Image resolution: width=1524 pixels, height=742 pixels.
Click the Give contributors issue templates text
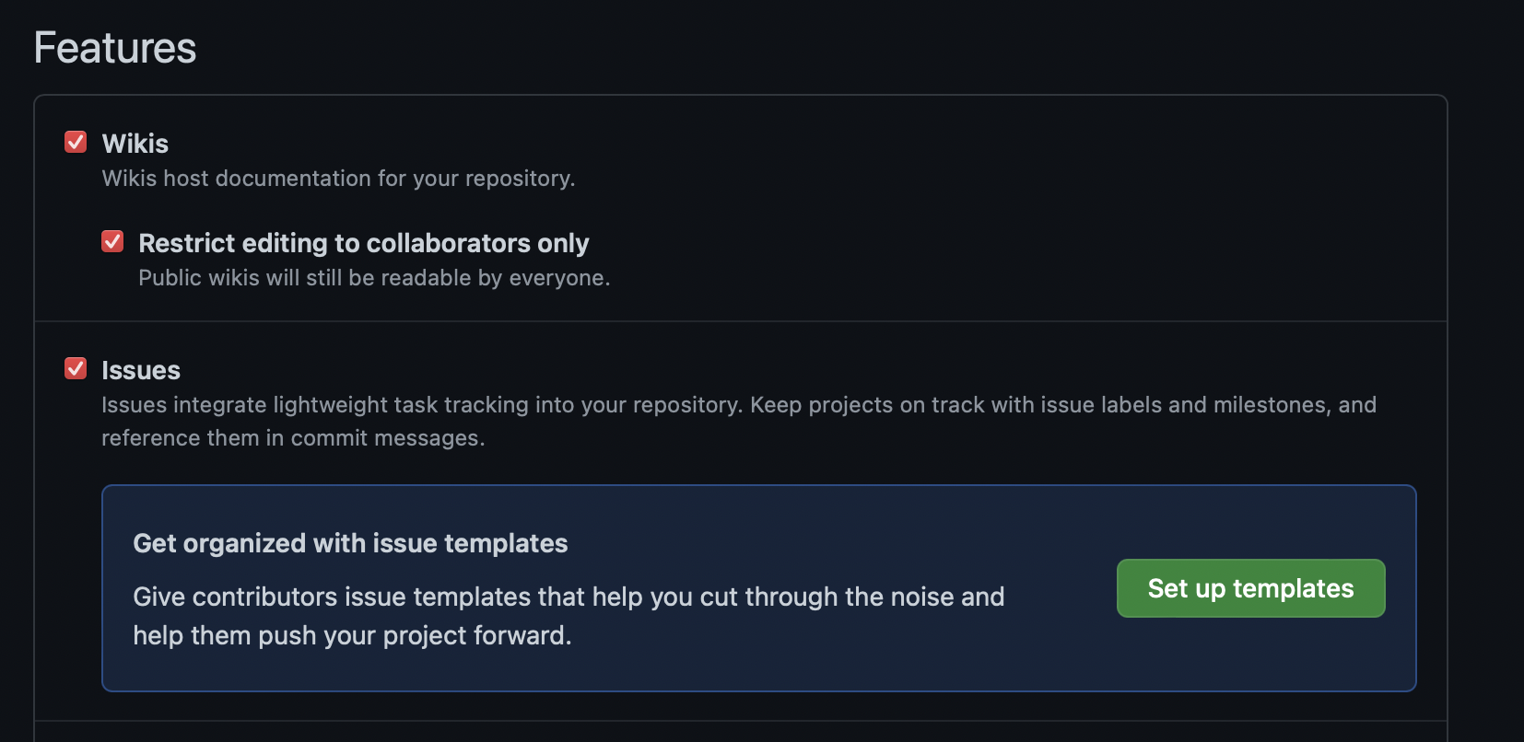tap(569, 597)
